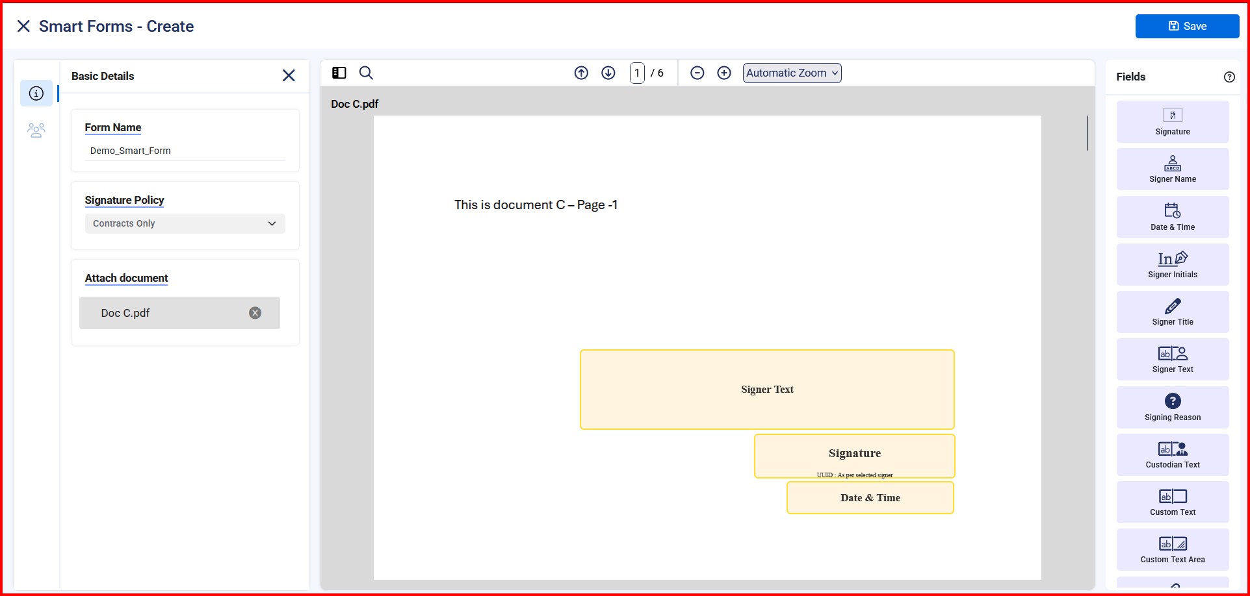The image size is (1250, 596).
Task: Remove the attached Doc C.pdf file
Action: click(x=255, y=313)
